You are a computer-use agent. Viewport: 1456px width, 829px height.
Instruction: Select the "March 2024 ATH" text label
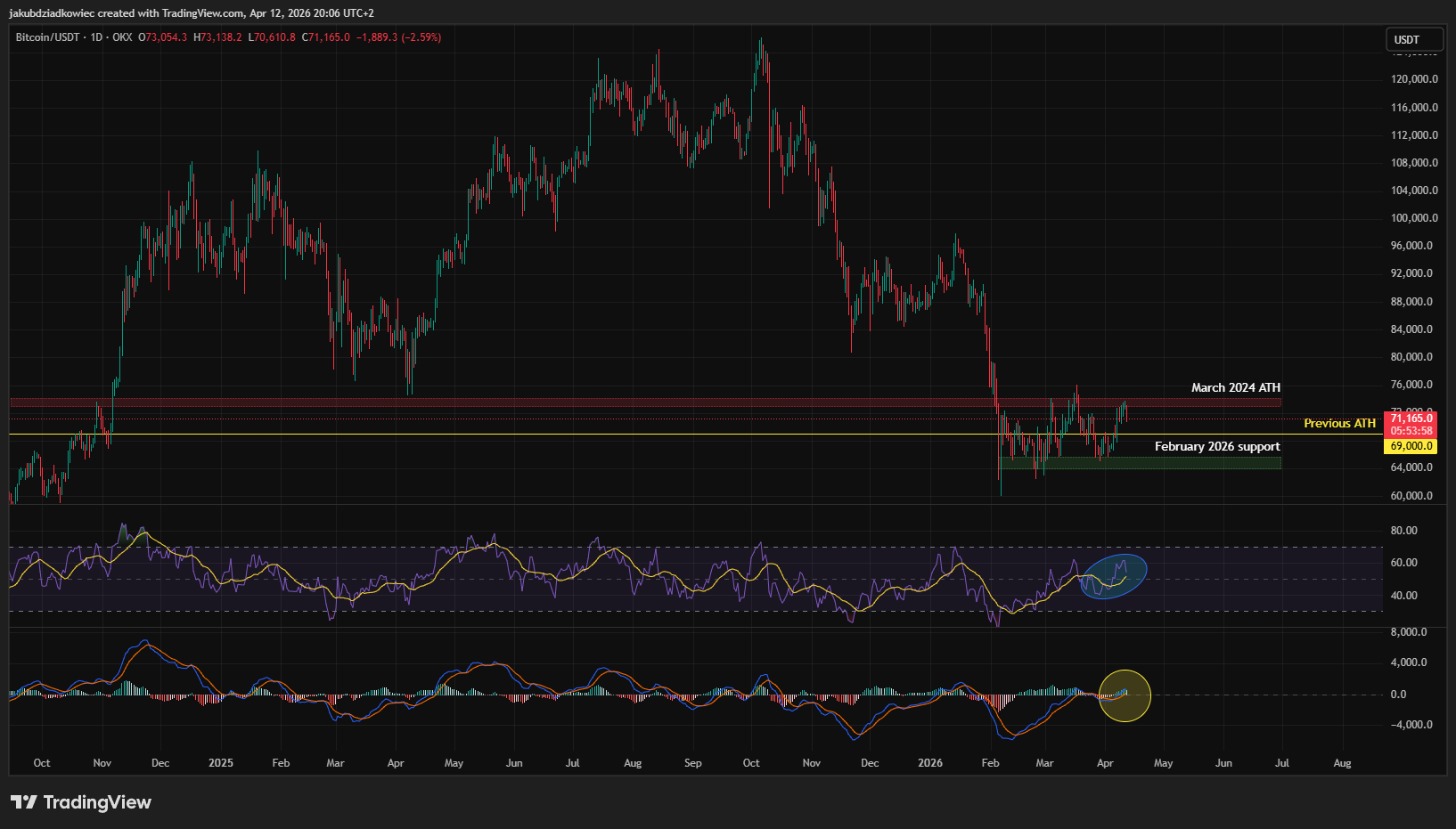(x=1235, y=388)
